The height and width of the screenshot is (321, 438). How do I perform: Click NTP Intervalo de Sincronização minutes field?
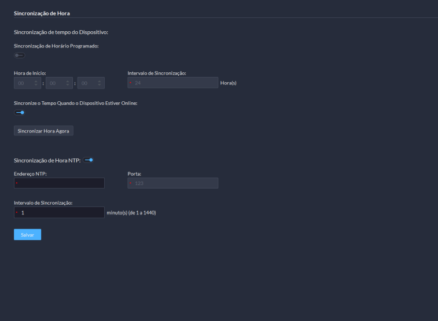click(x=59, y=212)
